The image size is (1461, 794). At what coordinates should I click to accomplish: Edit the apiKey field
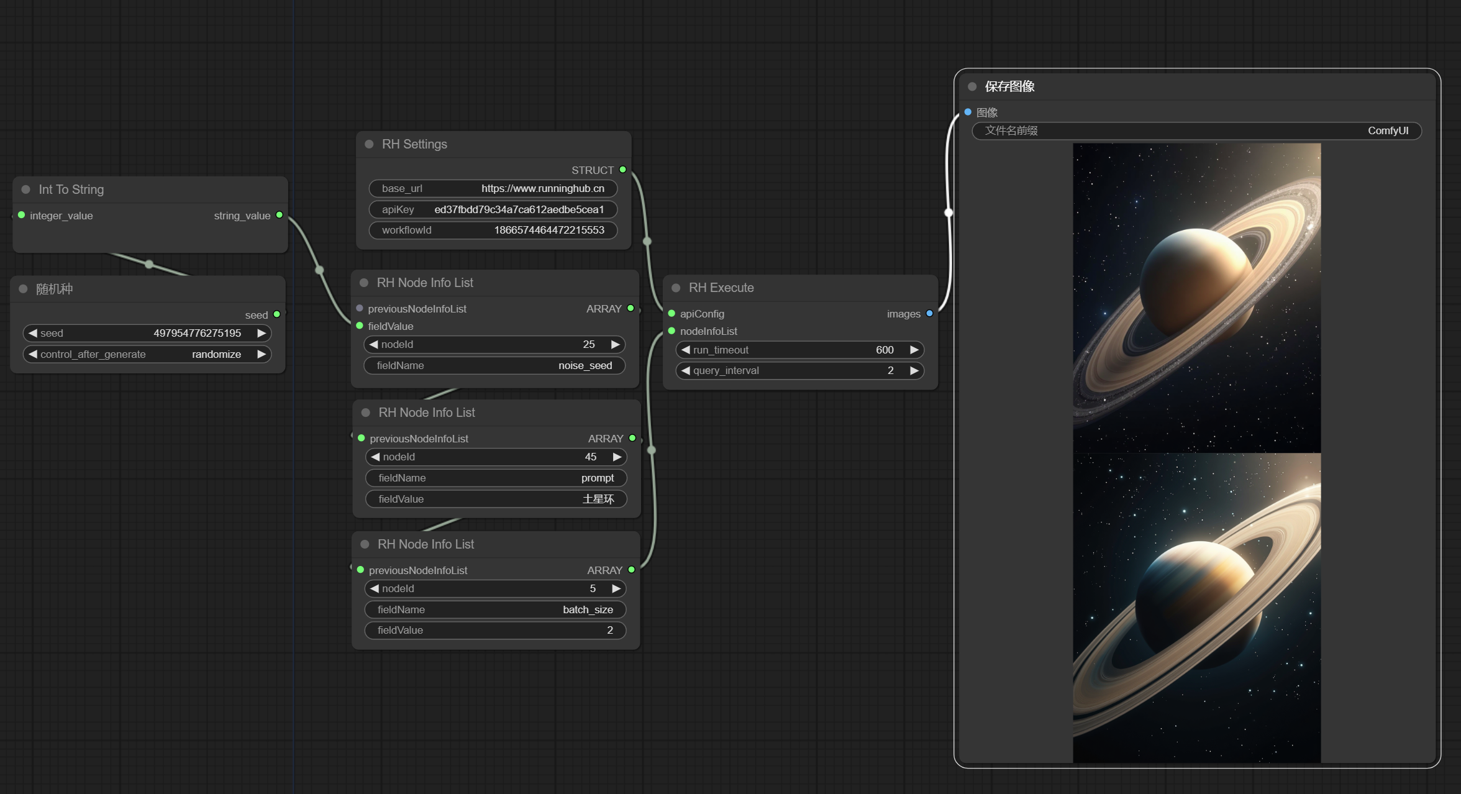493,209
